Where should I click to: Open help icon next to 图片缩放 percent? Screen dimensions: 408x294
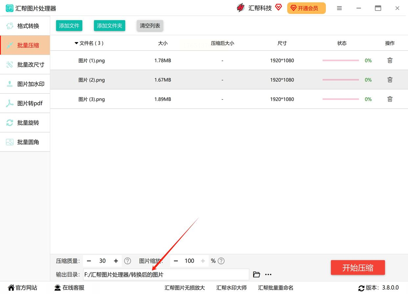[x=221, y=261]
